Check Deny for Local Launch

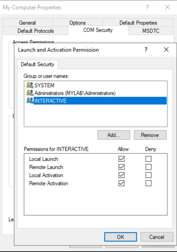click(148, 159)
